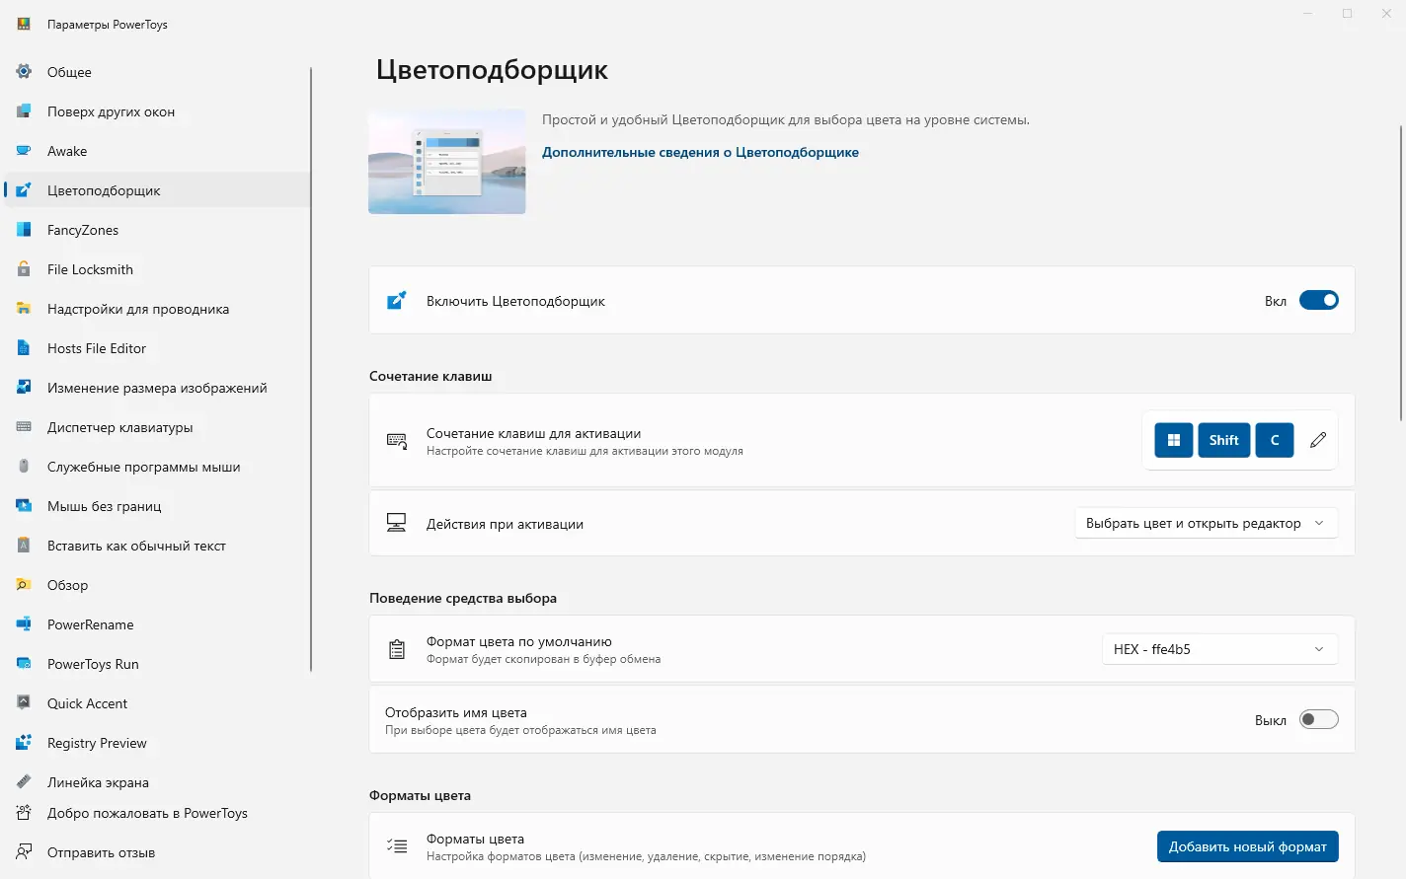
Task: Disable the Включить Цветоподборщик switch
Action: [1318, 301]
